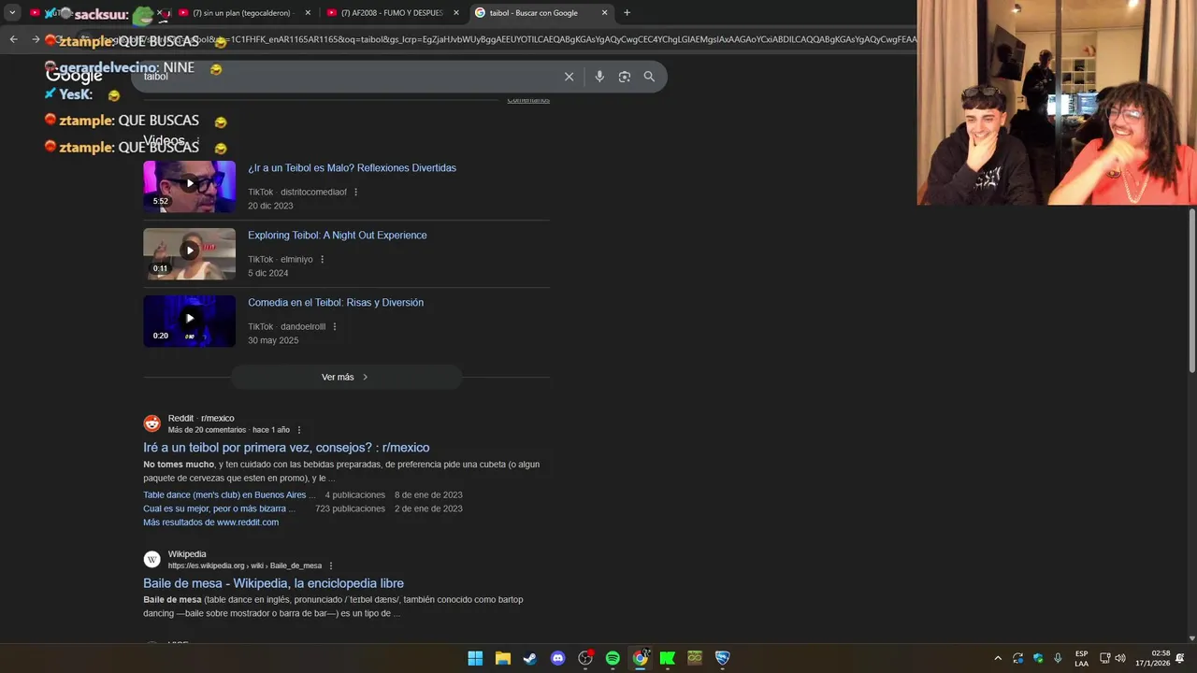Open the volume control in tray
The image size is (1197, 673).
(x=1120, y=658)
